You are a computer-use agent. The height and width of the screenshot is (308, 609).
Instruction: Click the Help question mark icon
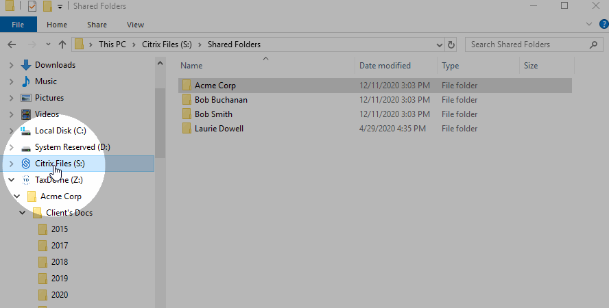point(604,24)
